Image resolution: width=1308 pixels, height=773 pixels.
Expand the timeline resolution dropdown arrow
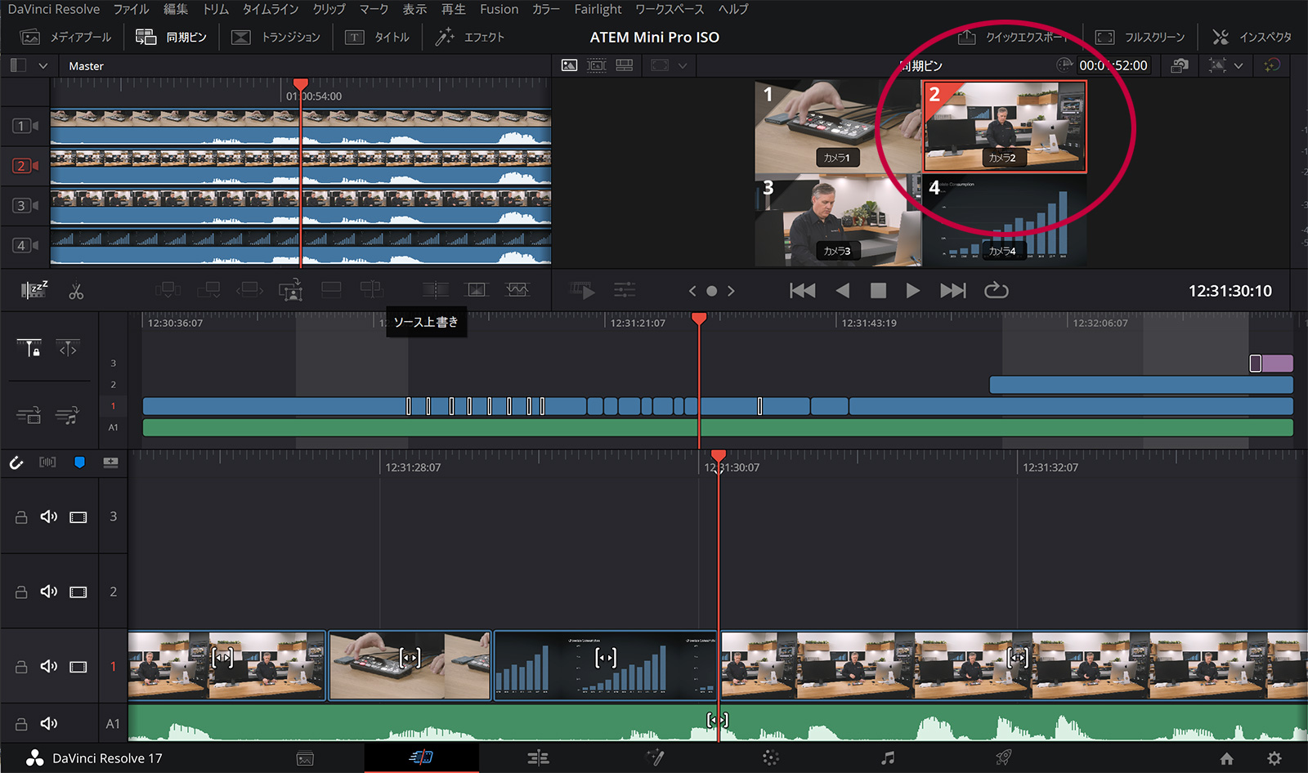pyautogui.click(x=1239, y=65)
